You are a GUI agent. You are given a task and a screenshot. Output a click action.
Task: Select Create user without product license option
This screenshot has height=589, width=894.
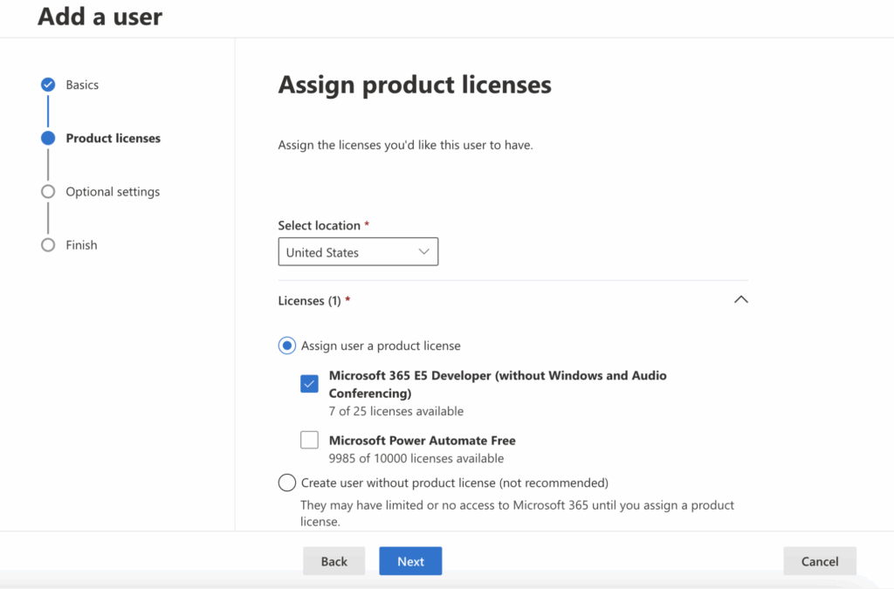click(x=286, y=482)
